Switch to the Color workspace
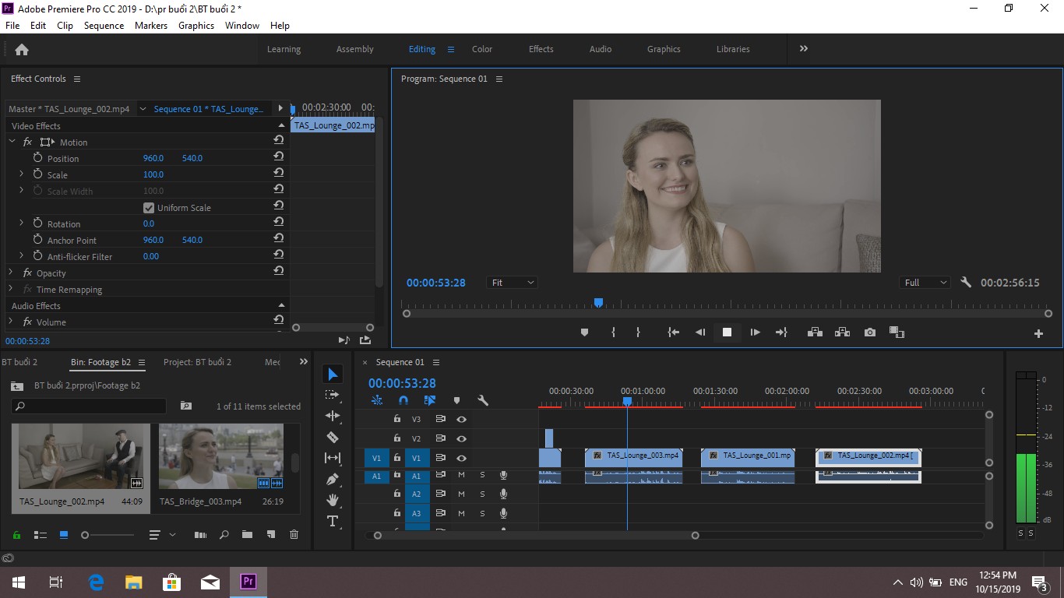Image resolution: width=1064 pixels, height=598 pixels. pyautogui.click(x=482, y=49)
